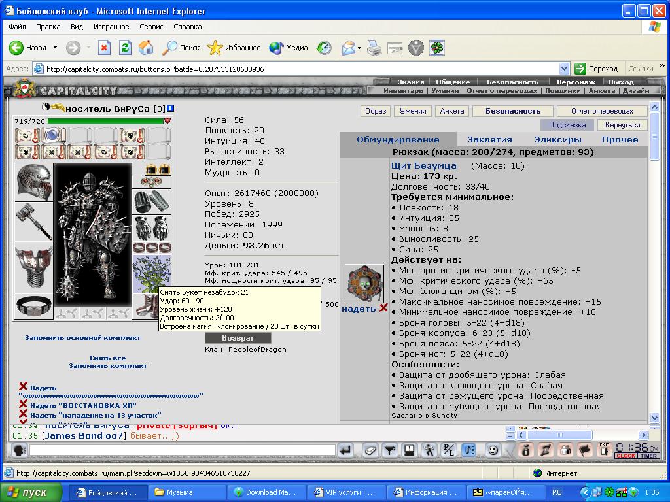670x502 pixels.
Task: Click Запомнить основной комплект link
Action: pos(83,338)
